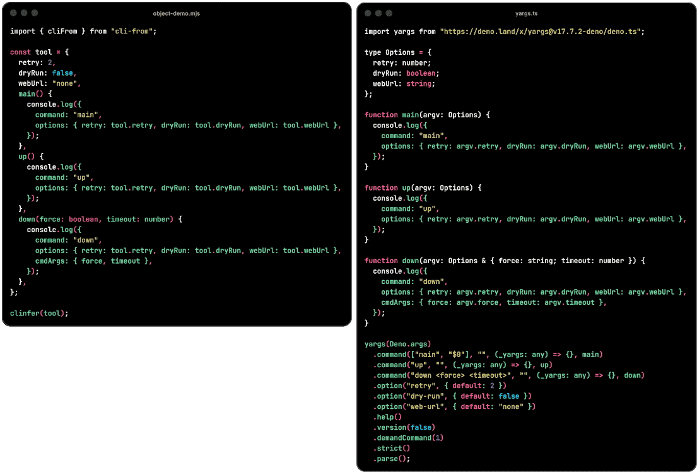Minimize the object-demo.mjs window
The width and height of the screenshot is (697, 472).
click(24, 13)
